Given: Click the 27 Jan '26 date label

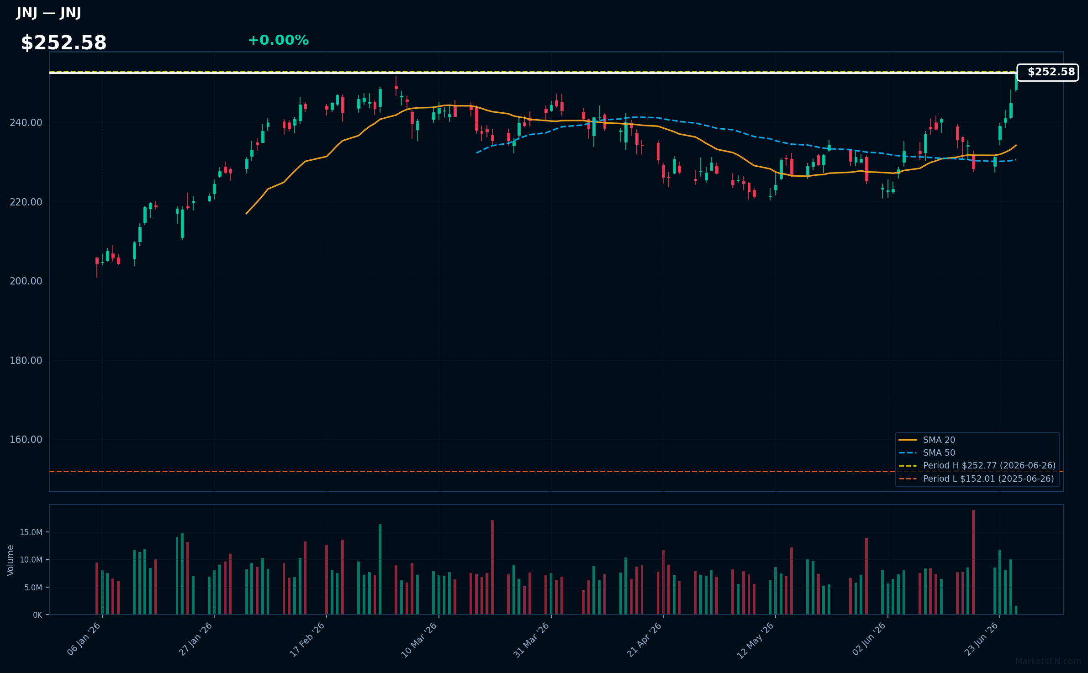Looking at the screenshot, I should [196, 639].
